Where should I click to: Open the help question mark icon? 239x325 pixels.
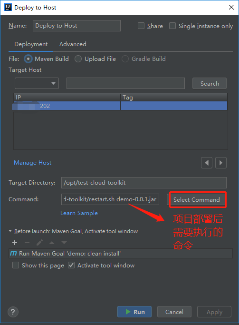tap(13, 312)
